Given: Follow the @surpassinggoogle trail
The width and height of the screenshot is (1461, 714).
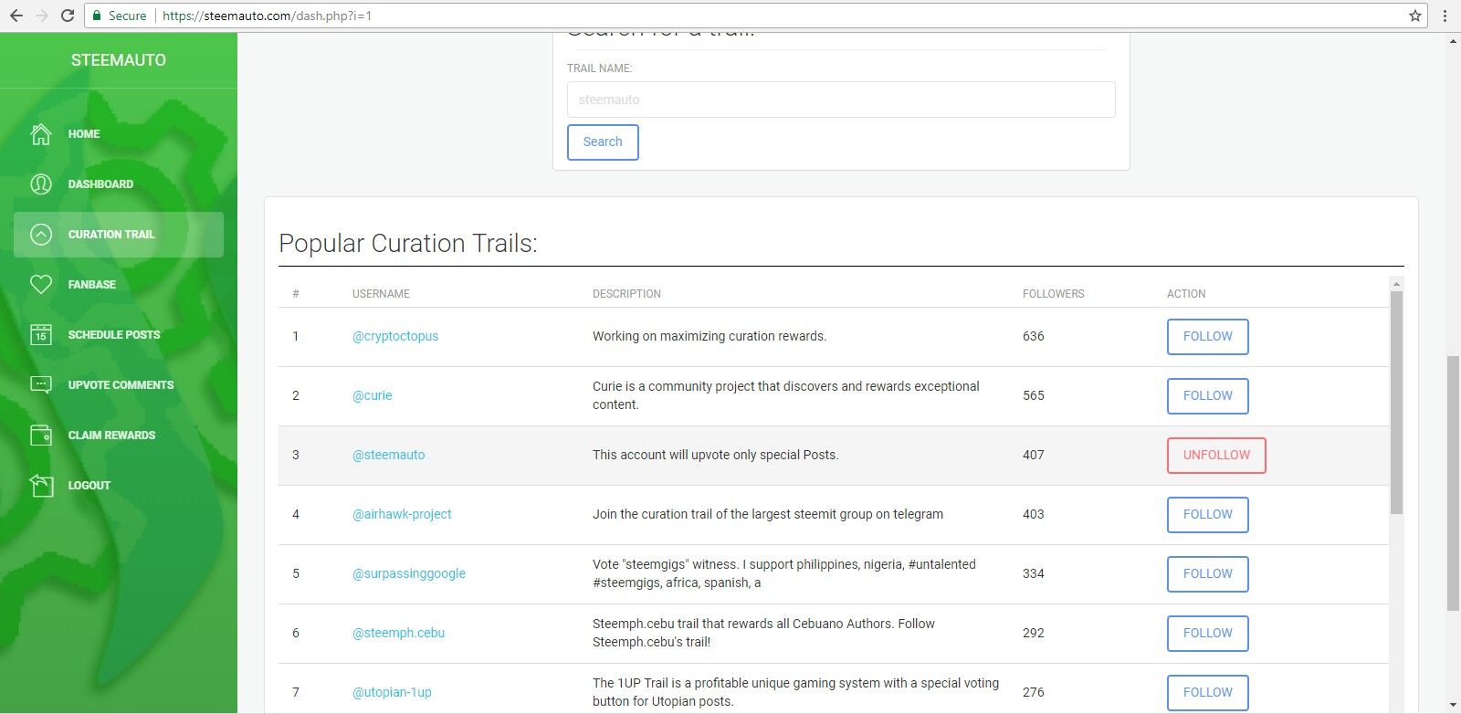Looking at the screenshot, I should pos(1207,574).
